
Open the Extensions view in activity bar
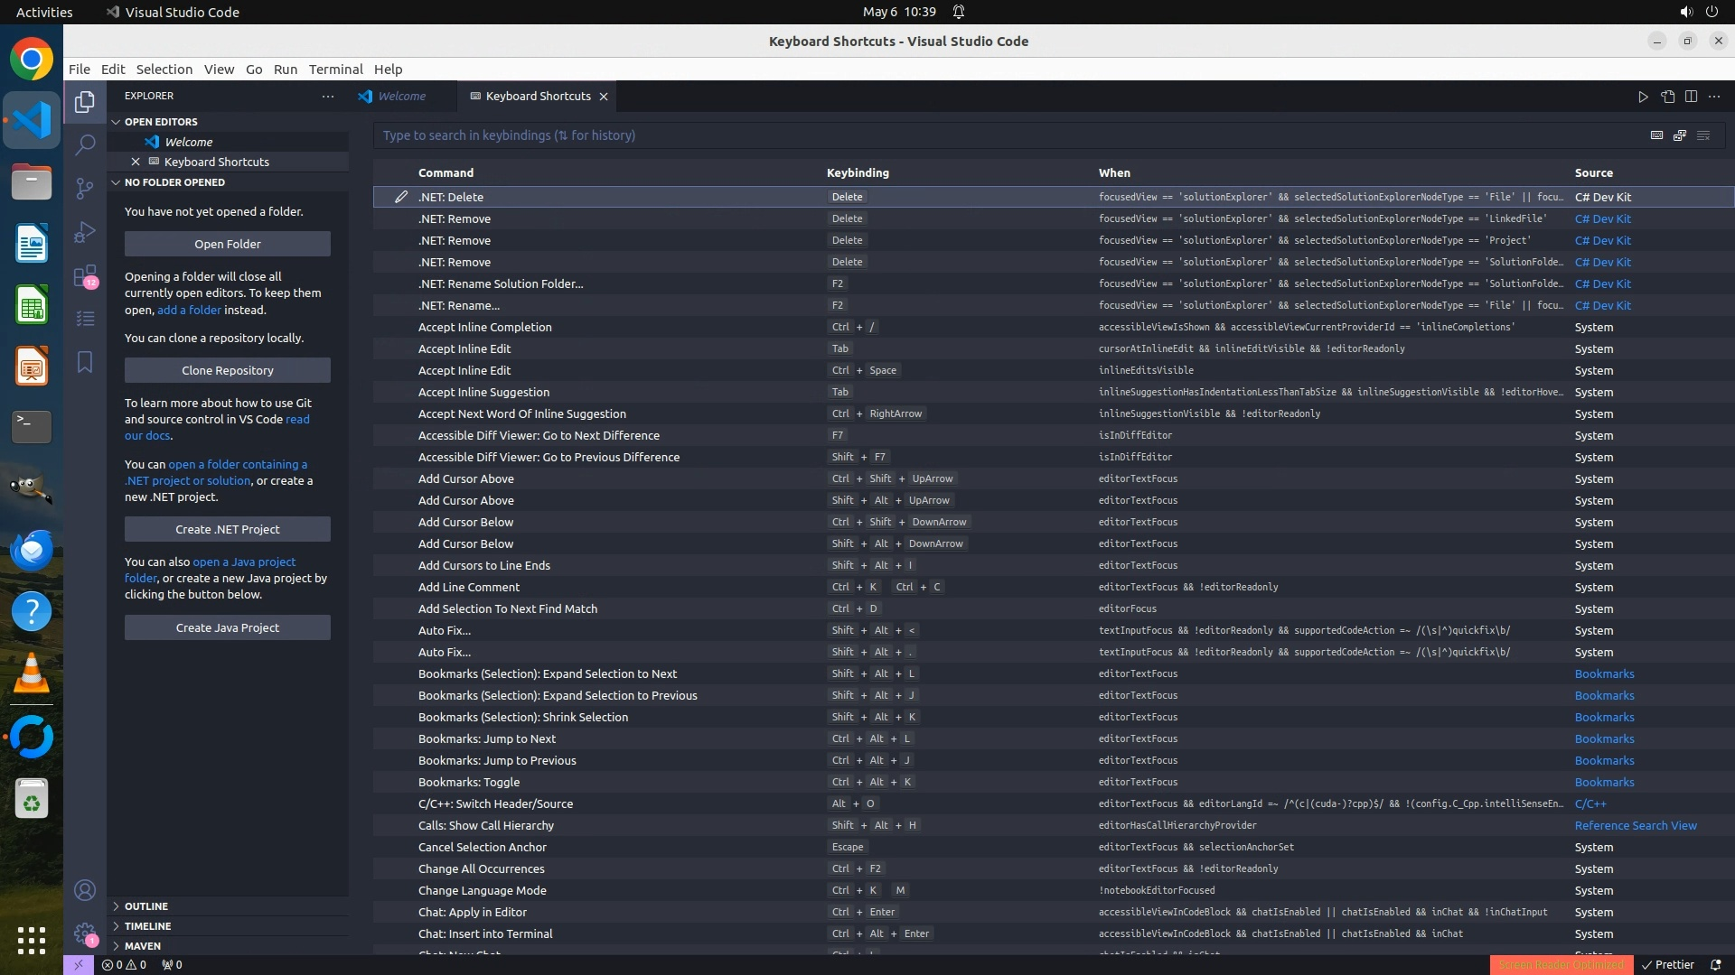pyautogui.click(x=85, y=275)
